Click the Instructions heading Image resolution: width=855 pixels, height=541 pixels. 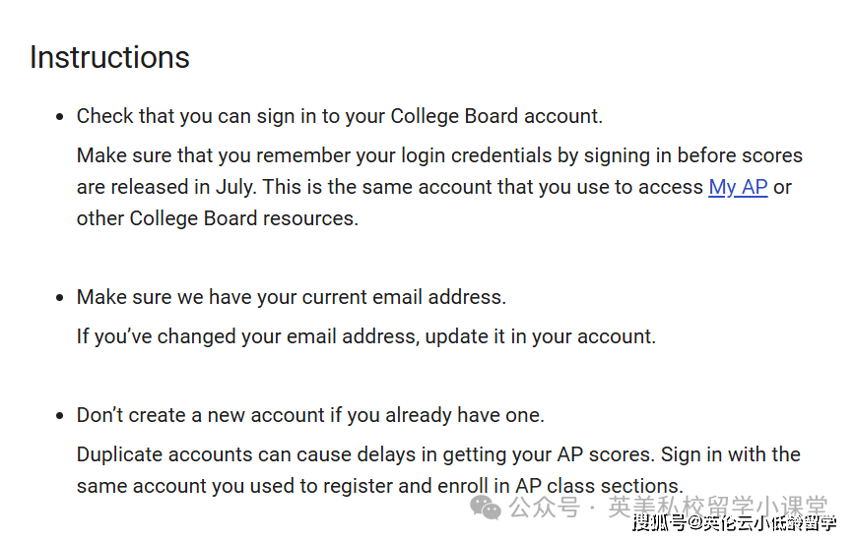click(109, 57)
